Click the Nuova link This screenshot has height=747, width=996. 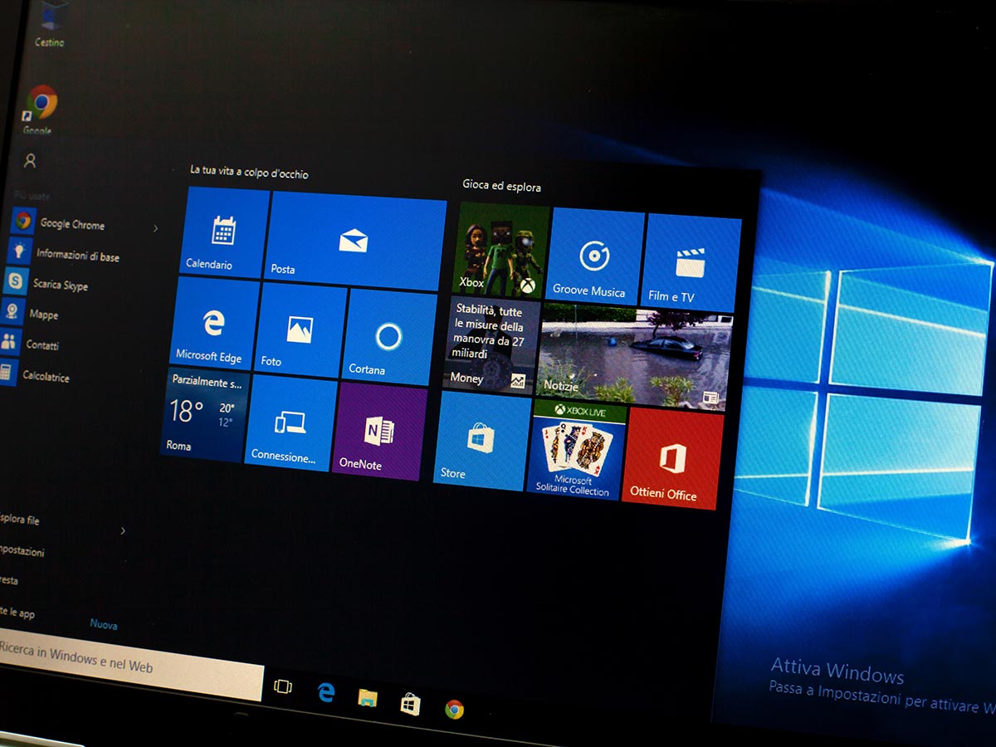[x=104, y=624]
